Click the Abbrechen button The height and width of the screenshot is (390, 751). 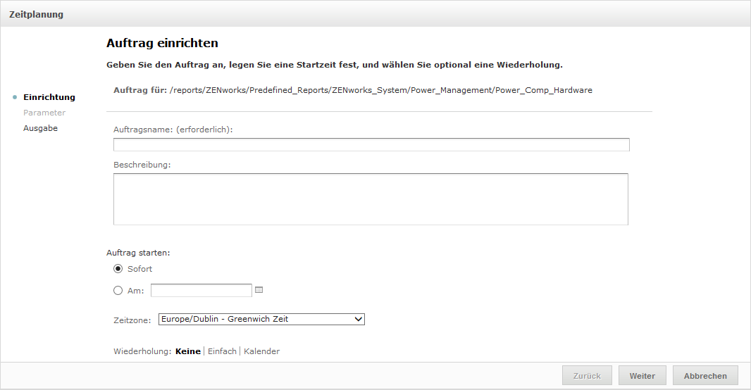(705, 376)
